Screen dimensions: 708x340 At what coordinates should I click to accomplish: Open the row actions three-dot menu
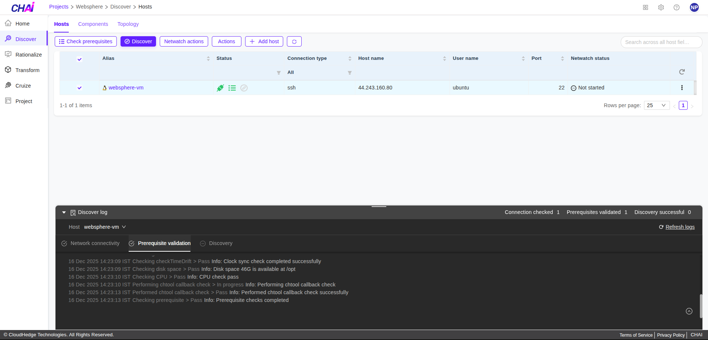(x=682, y=88)
